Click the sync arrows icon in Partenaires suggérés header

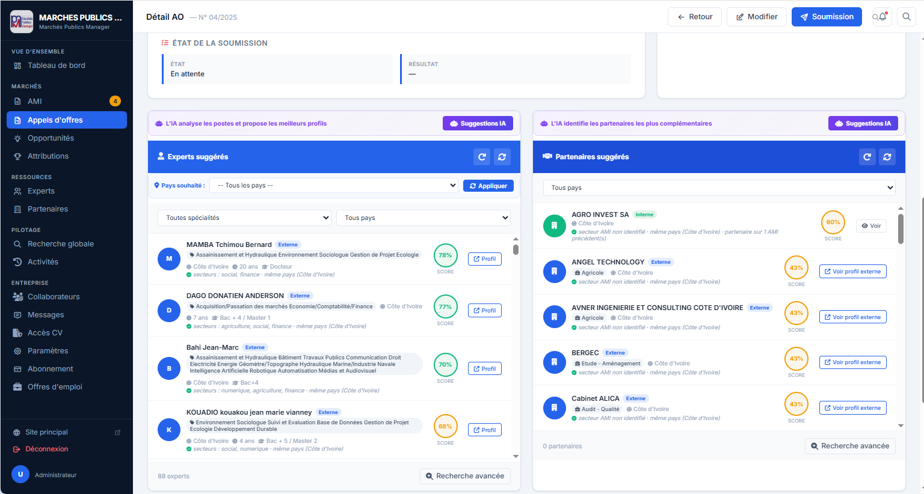click(887, 157)
